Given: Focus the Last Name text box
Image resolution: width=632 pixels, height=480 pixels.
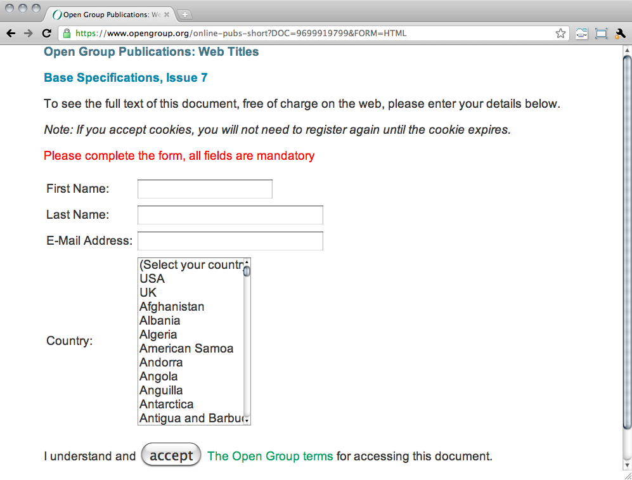Looking at the screenshot, I should click(230, 215).
